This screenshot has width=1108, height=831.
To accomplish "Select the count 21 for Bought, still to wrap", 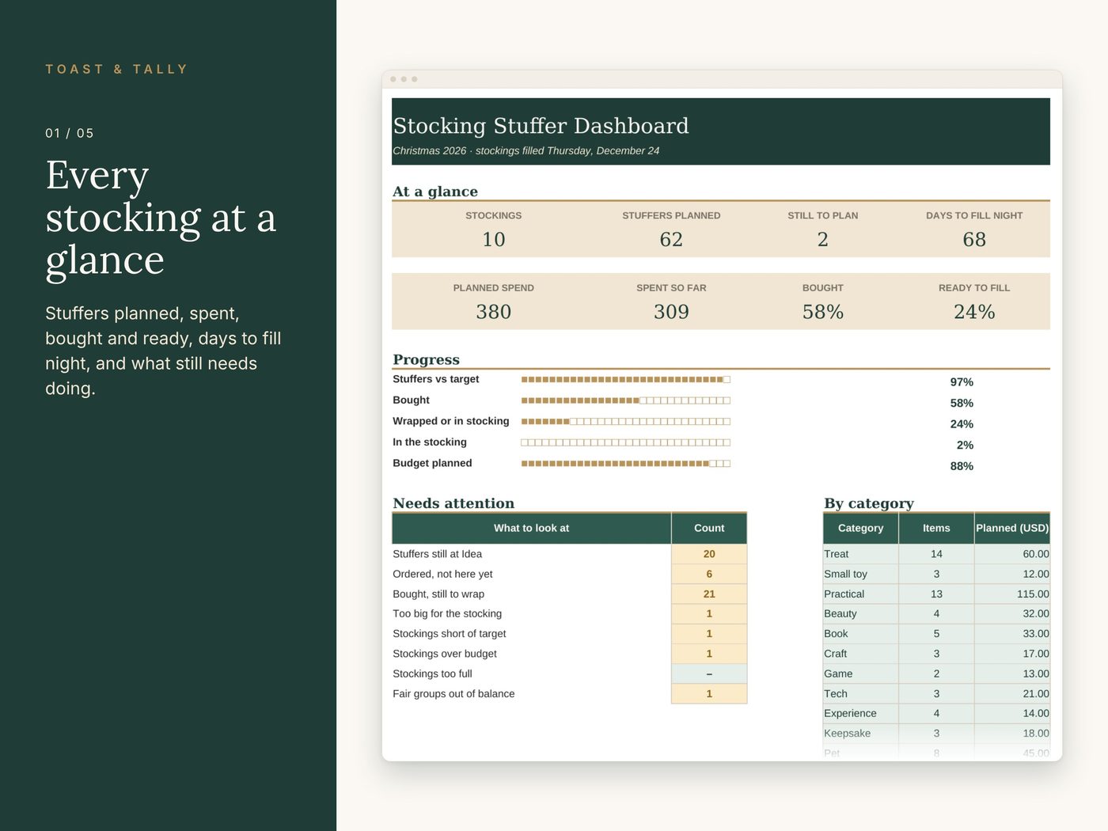I will click(x=709, y=594).
